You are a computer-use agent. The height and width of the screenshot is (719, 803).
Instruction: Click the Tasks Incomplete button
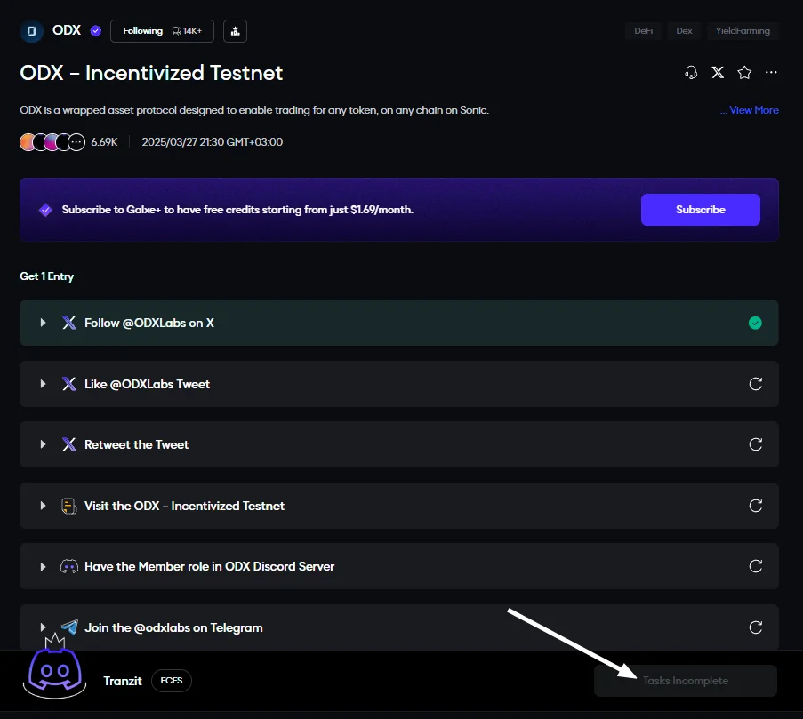686,681
